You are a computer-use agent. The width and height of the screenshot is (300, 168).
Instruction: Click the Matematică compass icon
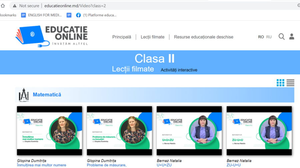24,95
